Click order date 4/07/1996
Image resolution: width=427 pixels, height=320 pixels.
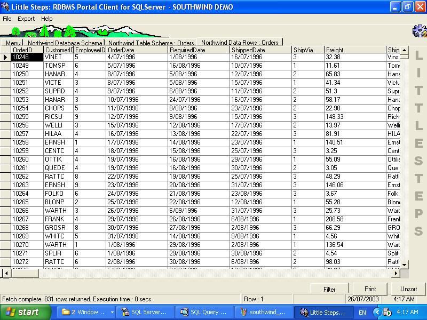tap(137, 57)
